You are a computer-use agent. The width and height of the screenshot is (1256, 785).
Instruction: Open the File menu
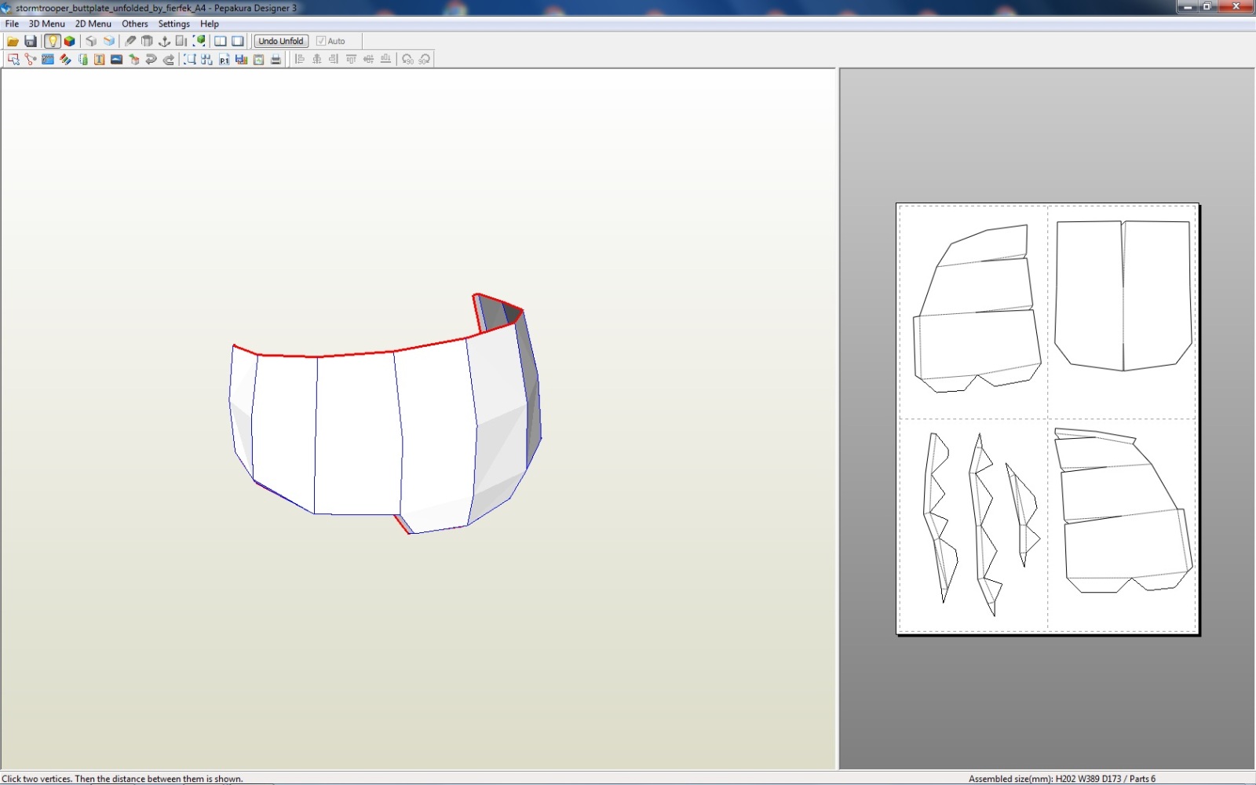click(x=12, y=24)
